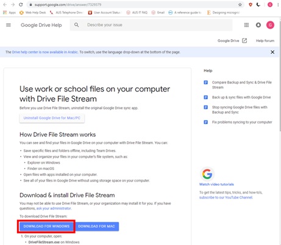Open the Email bookmark

point(158,12)
